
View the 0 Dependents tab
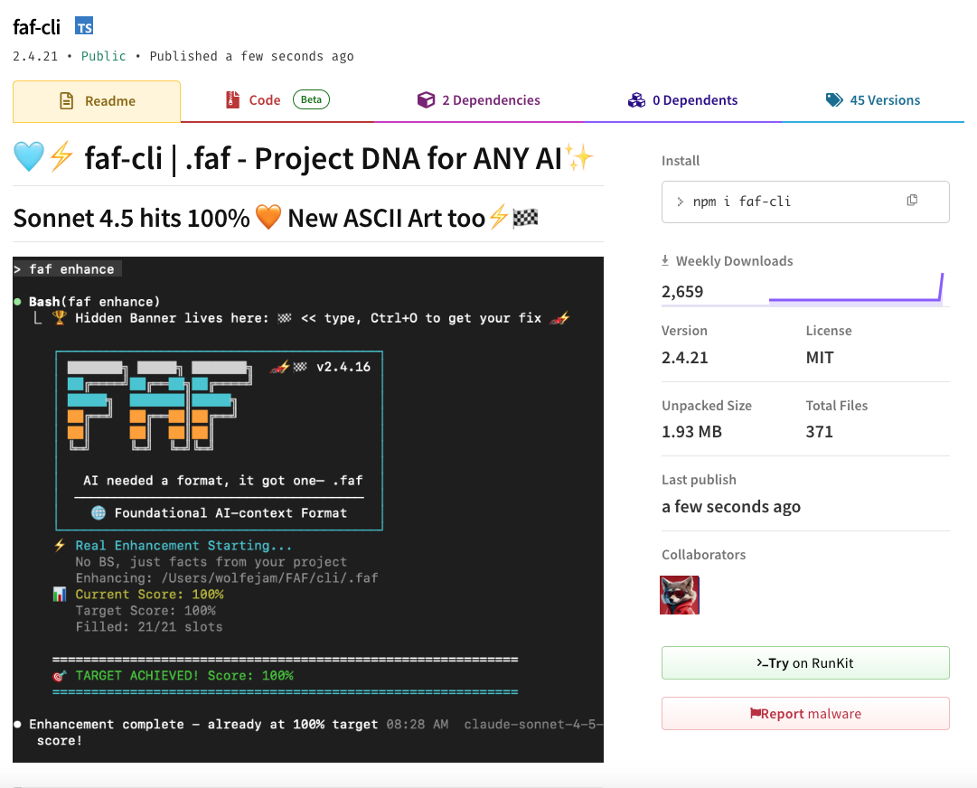pos(695,99)
